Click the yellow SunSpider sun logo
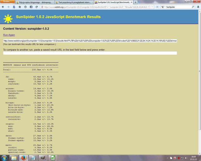Screen dimensions: 201x161 [x=8, y=19]
